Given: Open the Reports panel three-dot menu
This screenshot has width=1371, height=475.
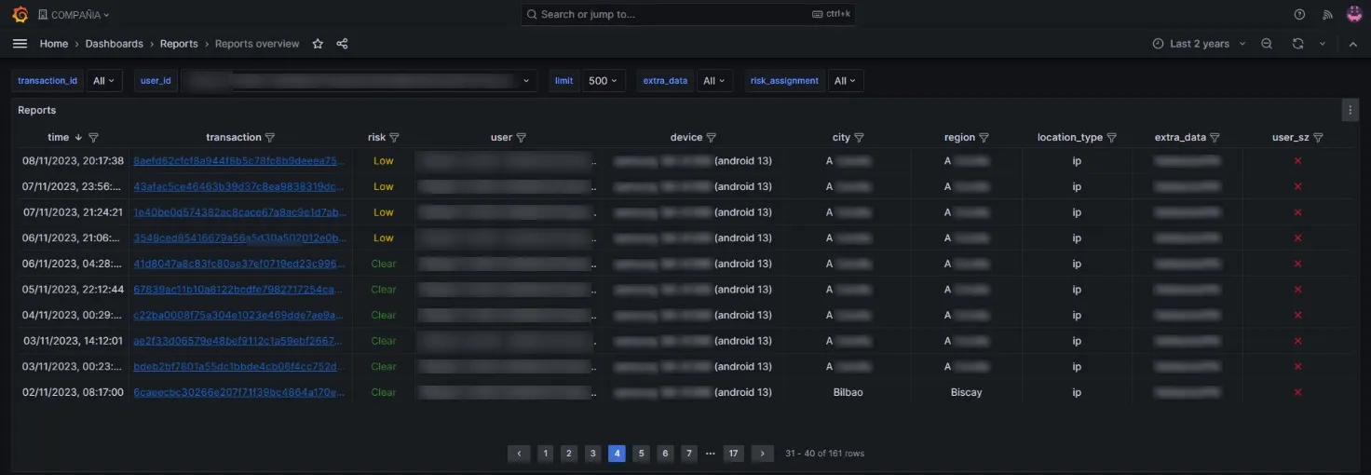Looking at the screenshot, I should 1350,110.
